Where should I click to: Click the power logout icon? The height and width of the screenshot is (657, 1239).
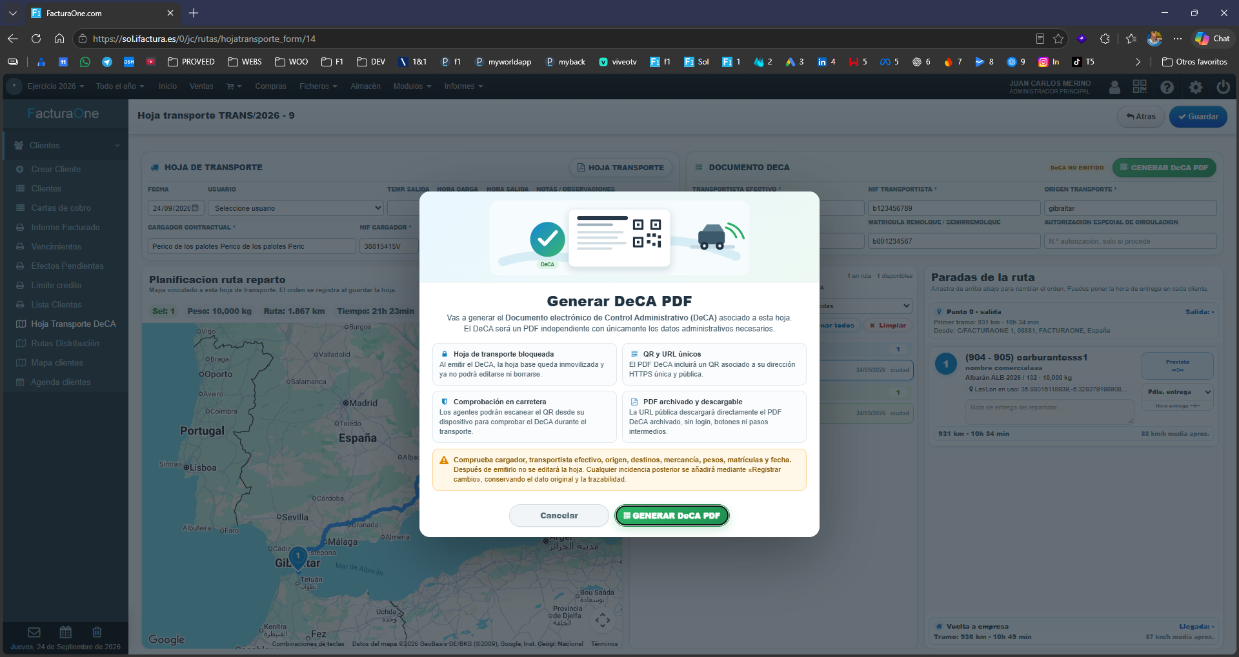1223,86
